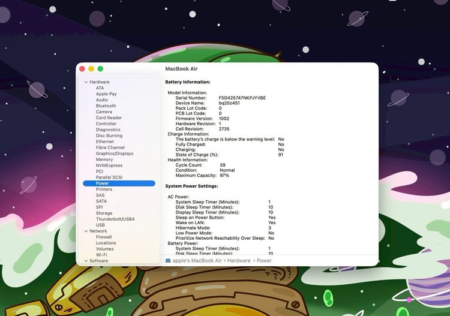Select SAS in the sidebar
Screen dimensions: 450x316
[x=100, y=195]
